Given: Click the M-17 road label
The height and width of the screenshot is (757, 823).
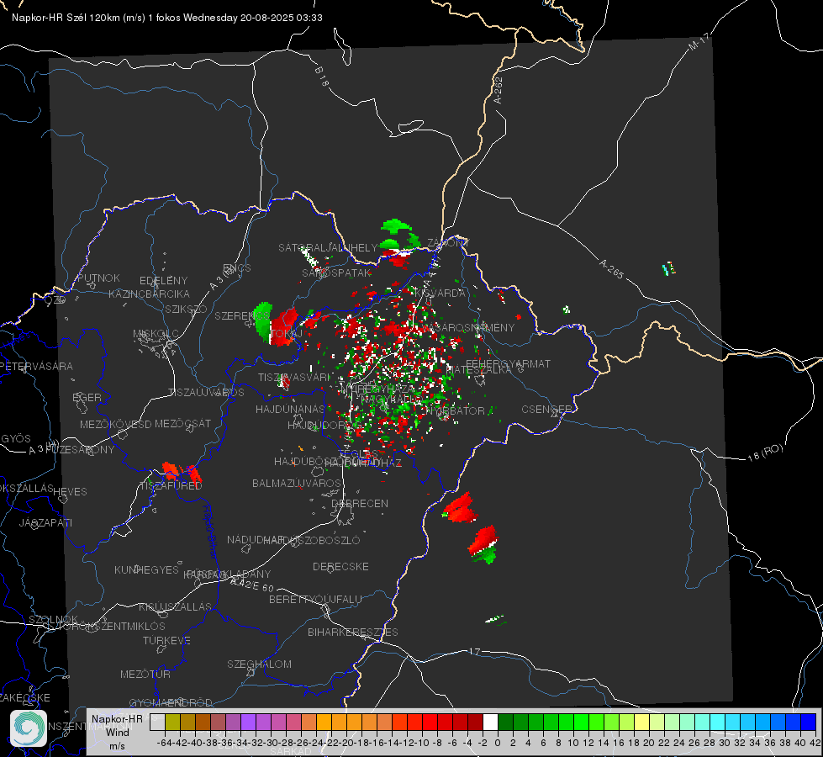Looking at the screenshot, I should (x=699, y=42).
